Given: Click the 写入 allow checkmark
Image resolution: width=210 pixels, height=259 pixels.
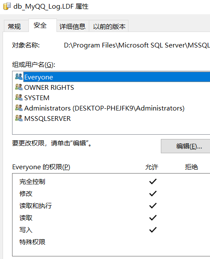Looking at the screenshot, I should coord(153,230).
